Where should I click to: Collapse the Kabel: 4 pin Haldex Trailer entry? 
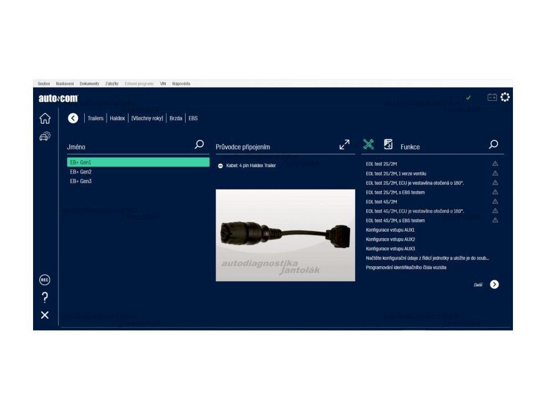coord(220,165)
